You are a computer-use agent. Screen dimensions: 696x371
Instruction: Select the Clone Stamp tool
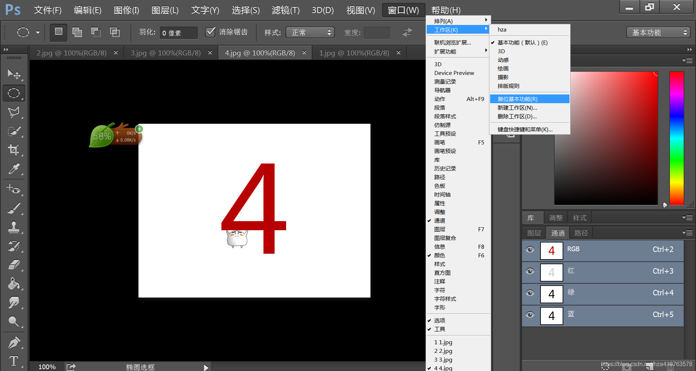[14, 227]
